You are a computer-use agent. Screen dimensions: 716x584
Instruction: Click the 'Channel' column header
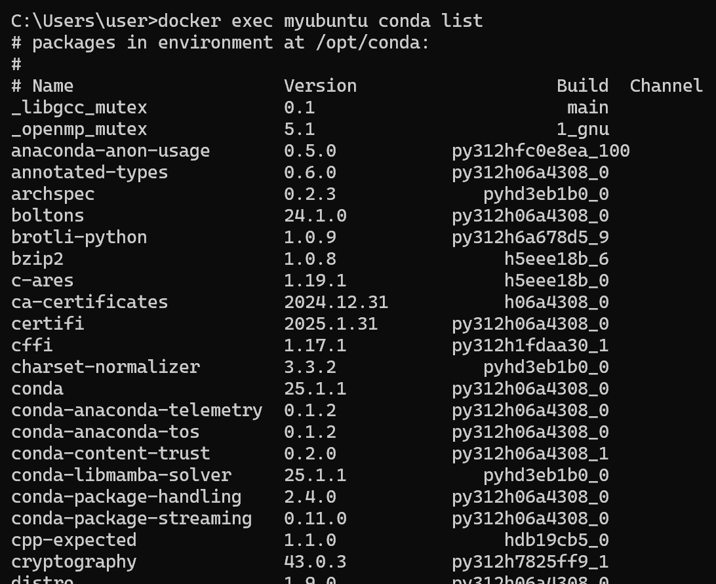[666, 86]
